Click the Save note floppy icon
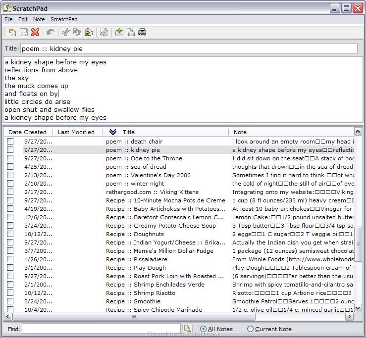The height and width of the screenshot is (338, 366). point(24,32)
